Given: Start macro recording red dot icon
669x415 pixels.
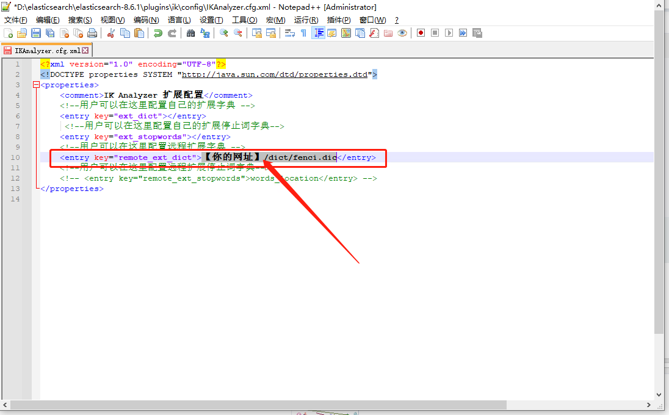Looking at the screenshot, I should pos(421,34).
